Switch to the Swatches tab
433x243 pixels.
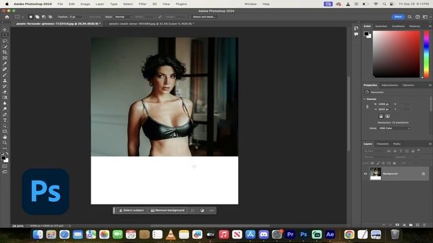381,26
